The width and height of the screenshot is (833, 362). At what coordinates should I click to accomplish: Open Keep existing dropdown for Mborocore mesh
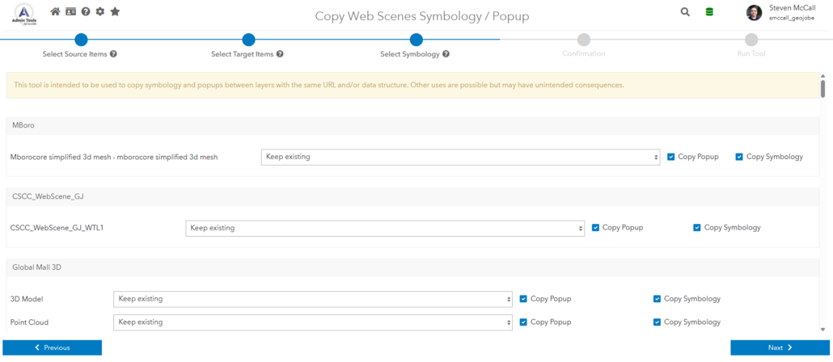coord(460,157)
